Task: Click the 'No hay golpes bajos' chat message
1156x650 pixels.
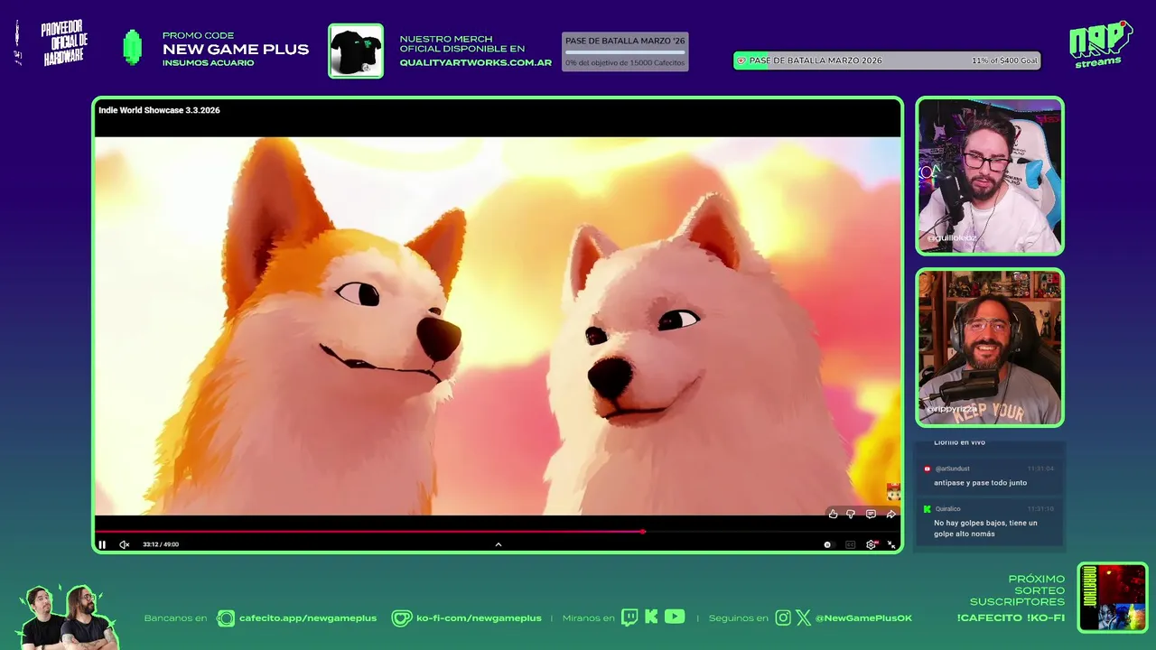Action: click(x=985, y=528)
